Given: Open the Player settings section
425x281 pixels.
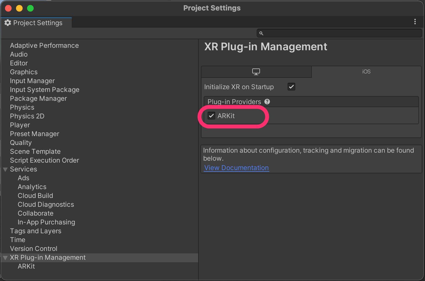Looking at the screenshot, I should tap(20, 125).
